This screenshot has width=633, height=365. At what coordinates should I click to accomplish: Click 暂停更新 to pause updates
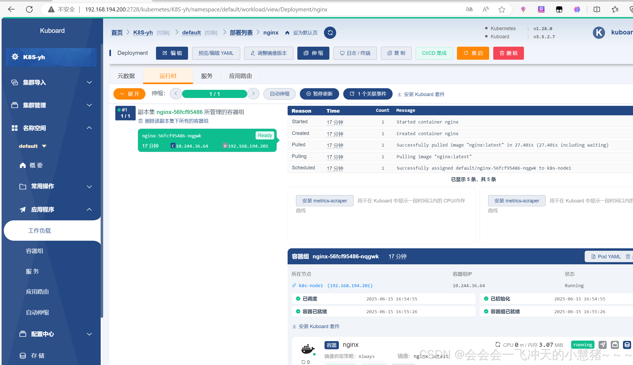pos(319,94)
